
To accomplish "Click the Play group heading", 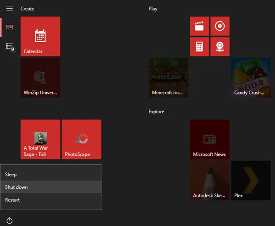I will point(153,9).
